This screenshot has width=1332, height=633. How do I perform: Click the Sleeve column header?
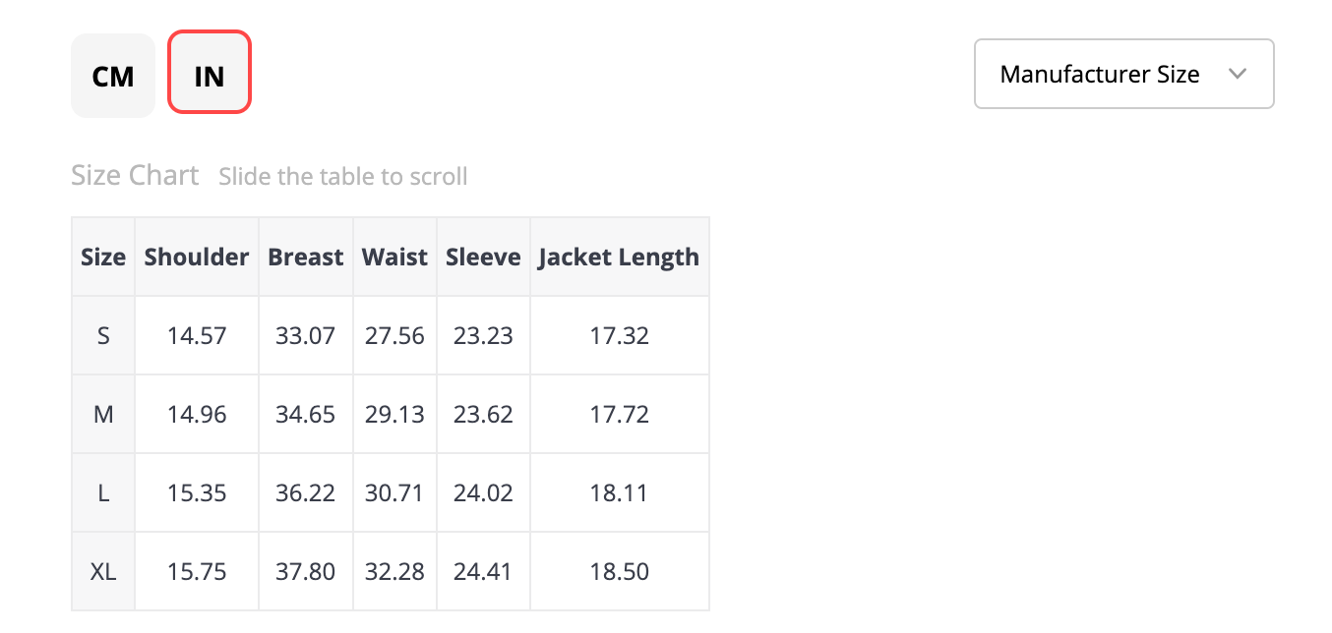pos(483,257)
